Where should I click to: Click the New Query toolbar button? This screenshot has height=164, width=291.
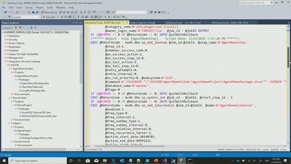pyautogui.click(x=49, y=12)
